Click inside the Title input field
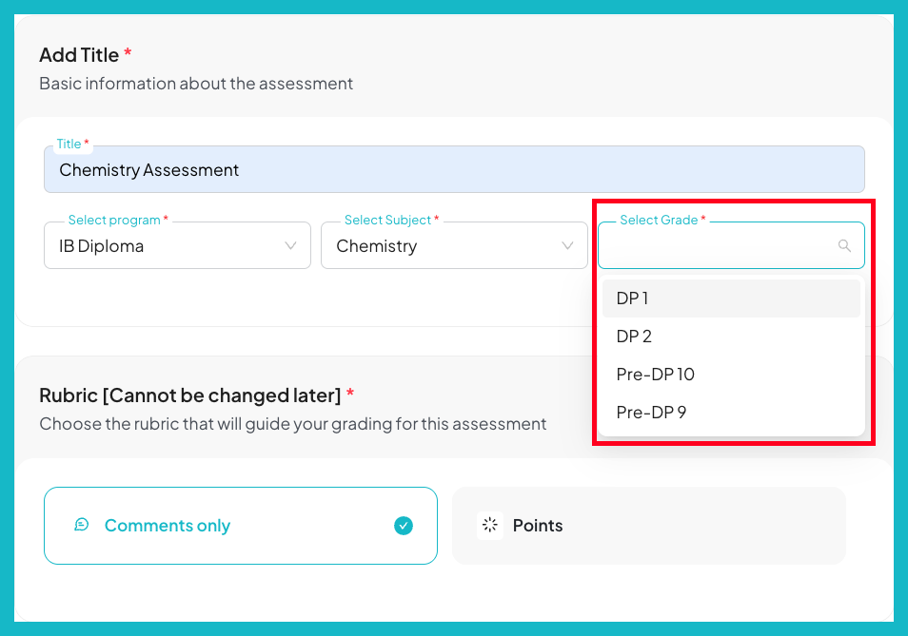The width and height of the screenshot is (908, 636). 454,169
